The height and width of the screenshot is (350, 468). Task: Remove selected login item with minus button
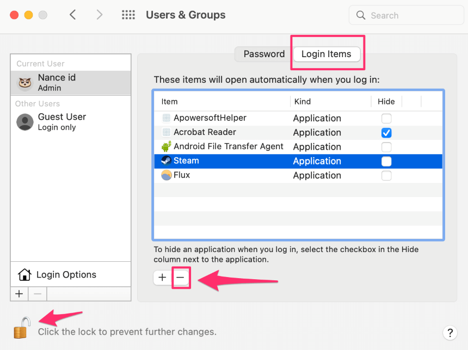(x=181, y=278)
